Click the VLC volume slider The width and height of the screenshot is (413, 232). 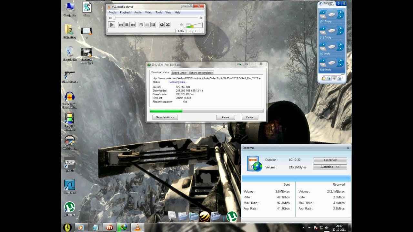tap(194, 25)
